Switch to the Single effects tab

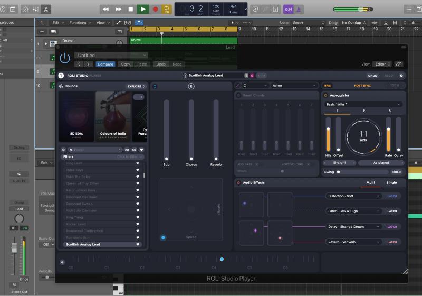pos(391,183)
